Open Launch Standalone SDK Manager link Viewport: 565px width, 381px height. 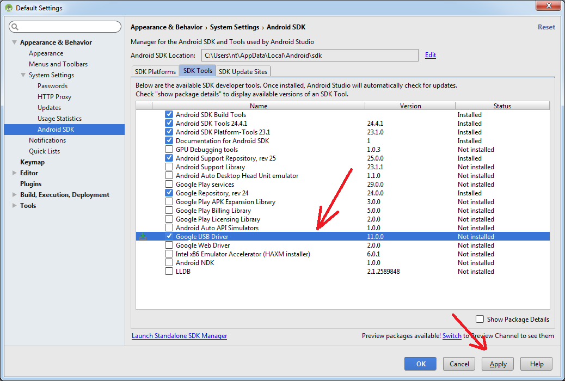pos(179,336)
